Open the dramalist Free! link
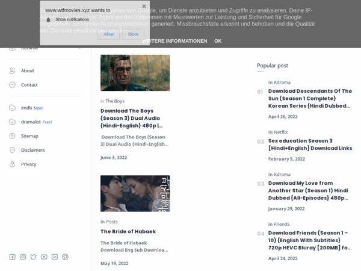361x271 pixels. pyautogui.click(x=37, y=122)
